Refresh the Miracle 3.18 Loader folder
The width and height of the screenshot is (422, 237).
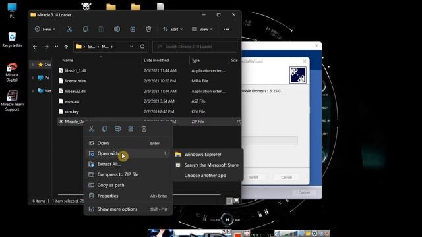(x=142, y=47)
